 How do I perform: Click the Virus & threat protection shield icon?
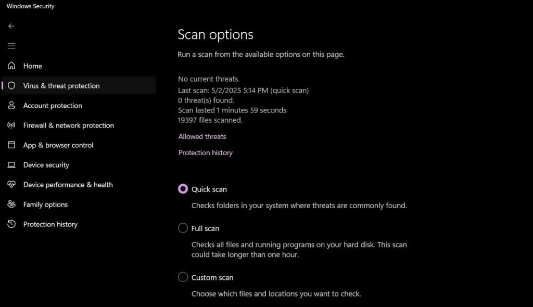tap(11, 85)
